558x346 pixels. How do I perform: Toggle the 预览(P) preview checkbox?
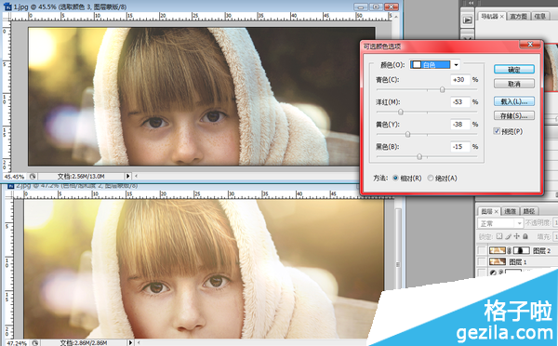coord(497,131)
